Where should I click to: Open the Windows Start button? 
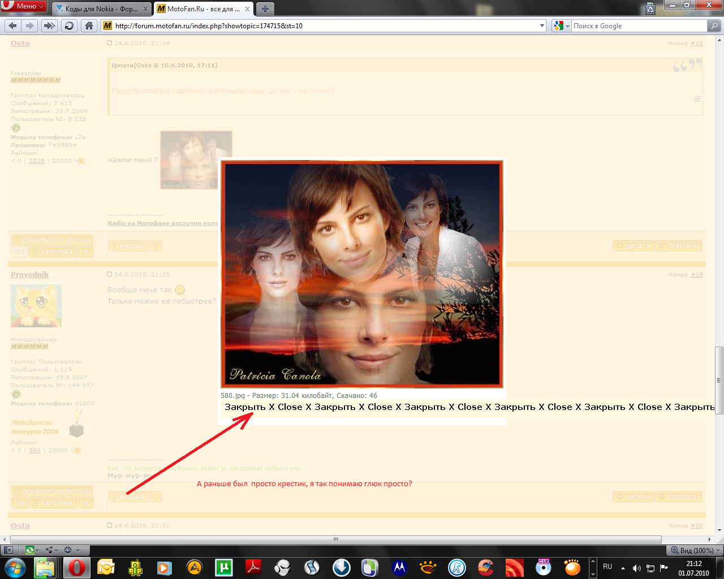coord(14,567)
